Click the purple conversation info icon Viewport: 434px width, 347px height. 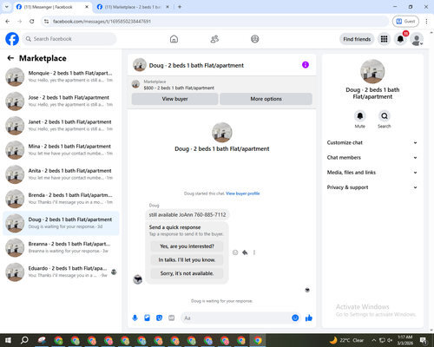click(306, 65)
